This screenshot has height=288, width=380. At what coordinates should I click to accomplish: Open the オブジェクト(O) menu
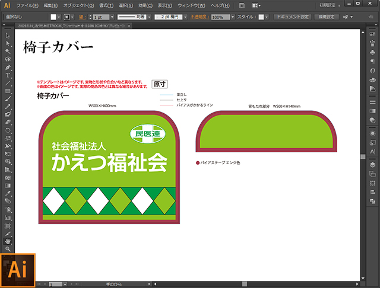click(78, 5)
